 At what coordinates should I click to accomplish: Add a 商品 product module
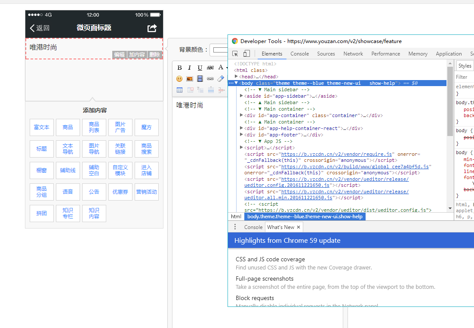[x=68, y=127]
